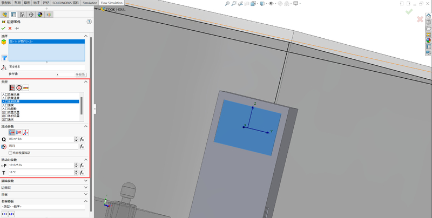
Task: Open File Explorer folder icon in task pane
Action: (x=428, y=29)
